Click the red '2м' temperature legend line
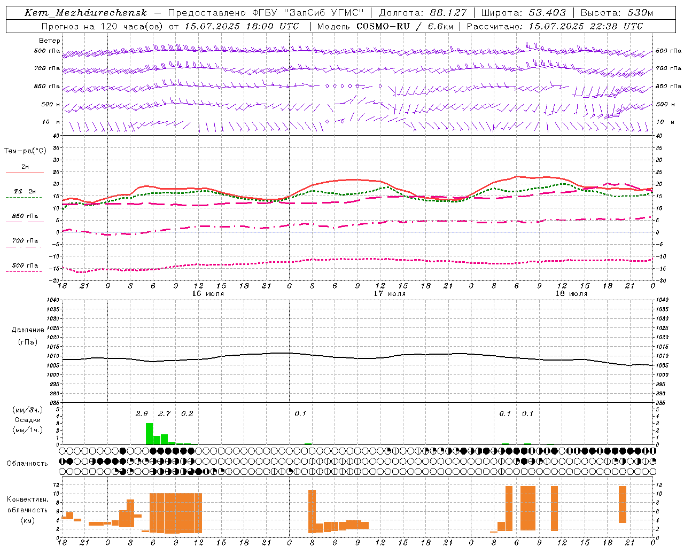Screen dimensions: 684x547 [25, 173]
